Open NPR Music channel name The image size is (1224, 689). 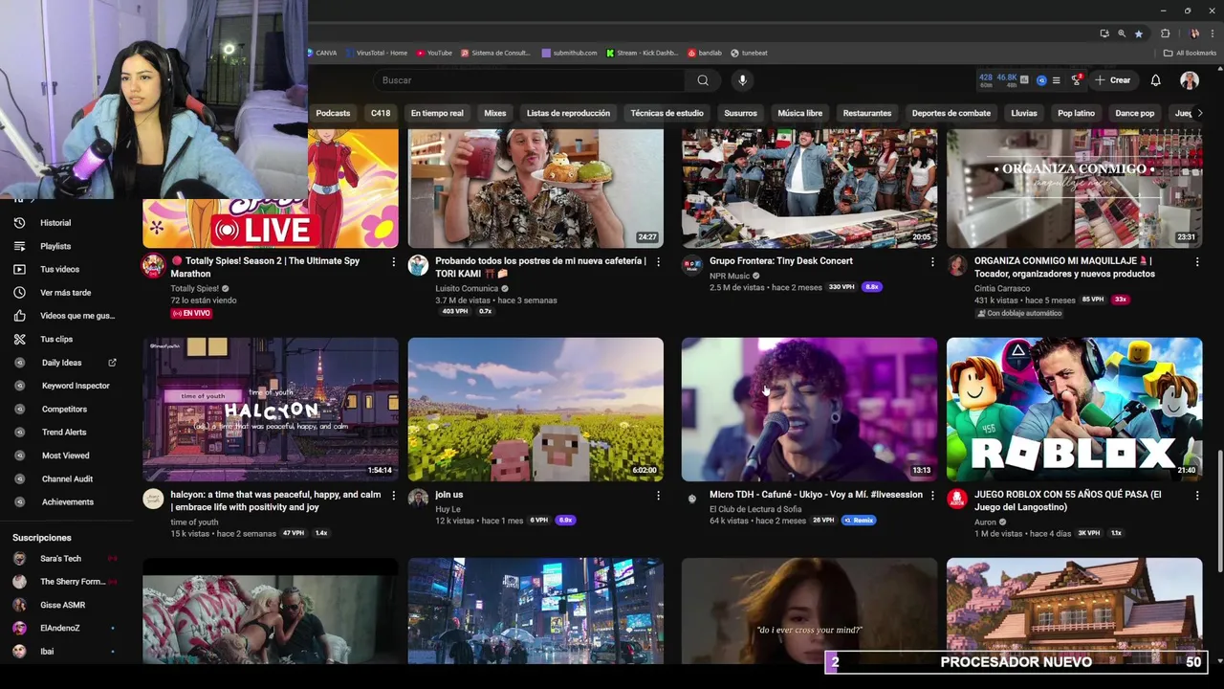click(x=730, y=276)
